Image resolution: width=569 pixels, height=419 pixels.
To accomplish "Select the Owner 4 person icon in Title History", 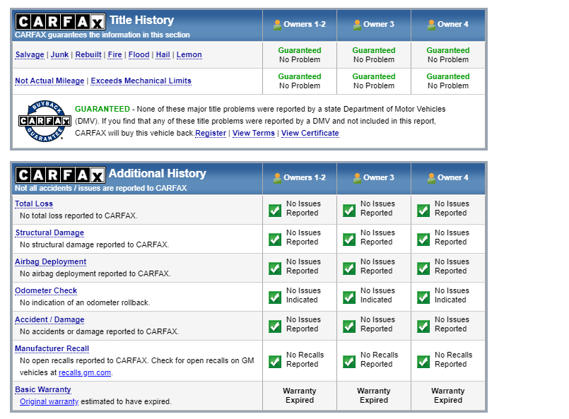I will (431, 25).
